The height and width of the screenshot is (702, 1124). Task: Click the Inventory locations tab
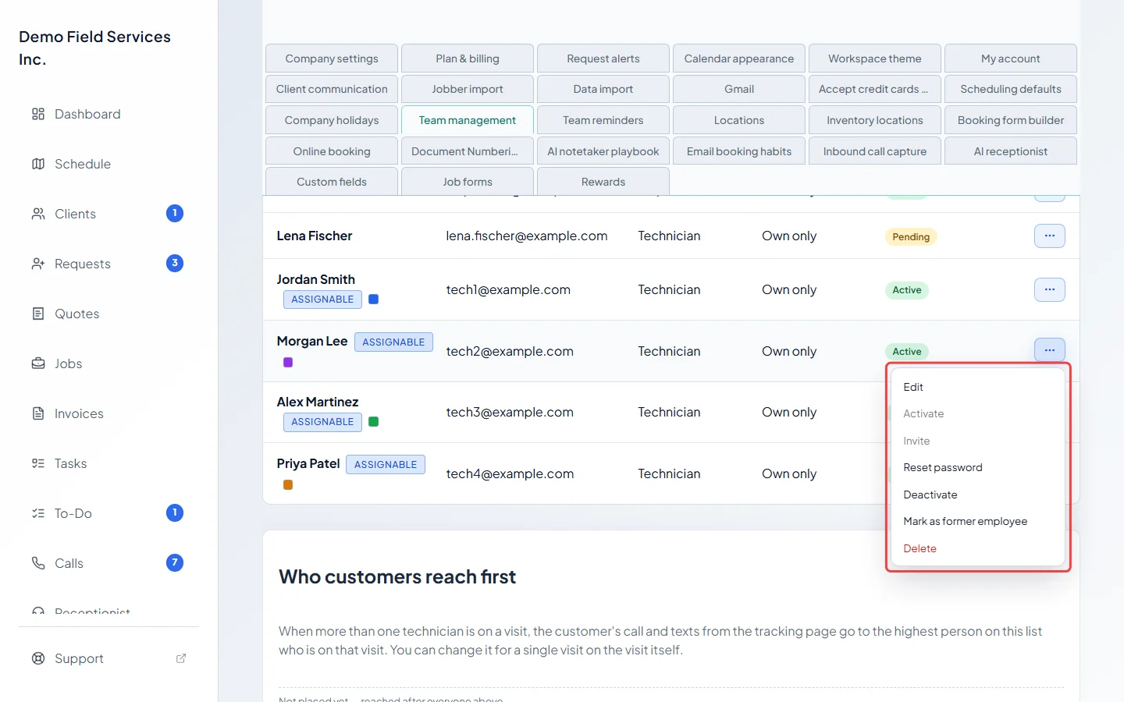pyautogui.click(x=875, y=120)
